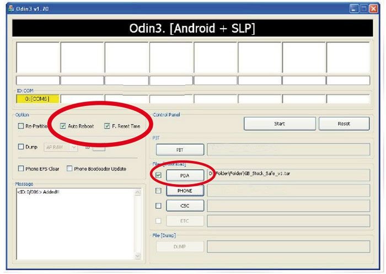Click the PHONE button to select modem file
The width and height of the screenshot is (386, 274).
185,191
